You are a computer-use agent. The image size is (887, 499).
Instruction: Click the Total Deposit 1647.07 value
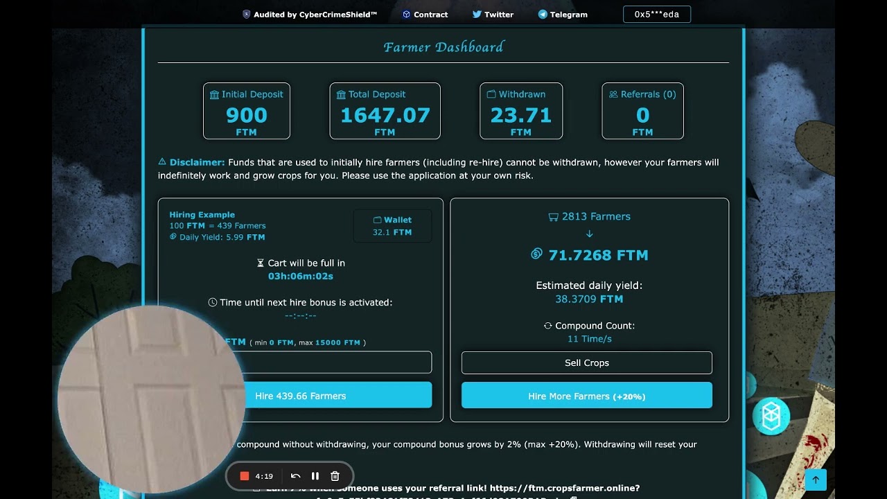[x=385, y=115]
